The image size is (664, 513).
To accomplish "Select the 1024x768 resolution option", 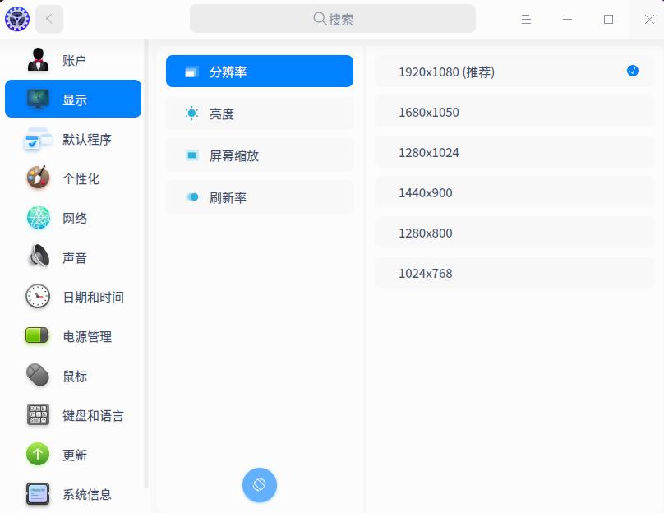I will coord(514,273).
